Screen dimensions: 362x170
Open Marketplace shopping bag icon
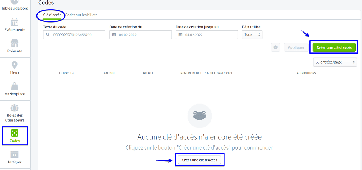point(15,87)
